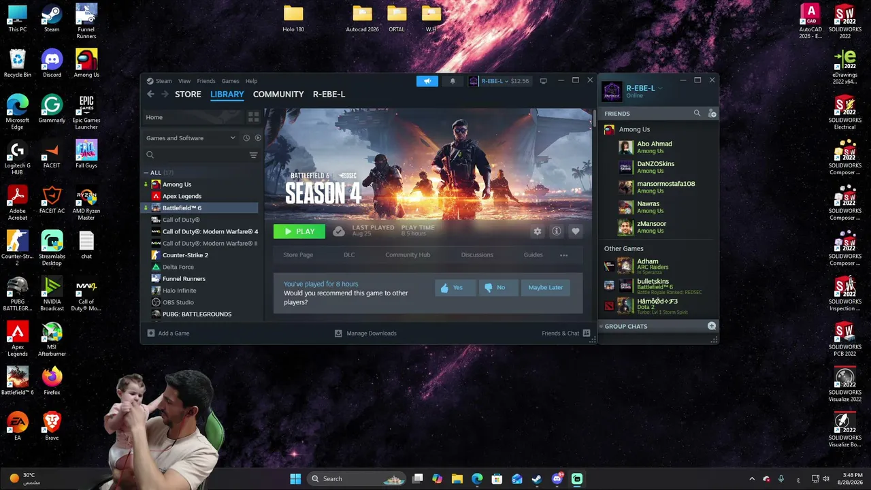The image size is (871, 490).
Task: Open FACEIT desktop shortcut
Action: click(x=52, y=154)
